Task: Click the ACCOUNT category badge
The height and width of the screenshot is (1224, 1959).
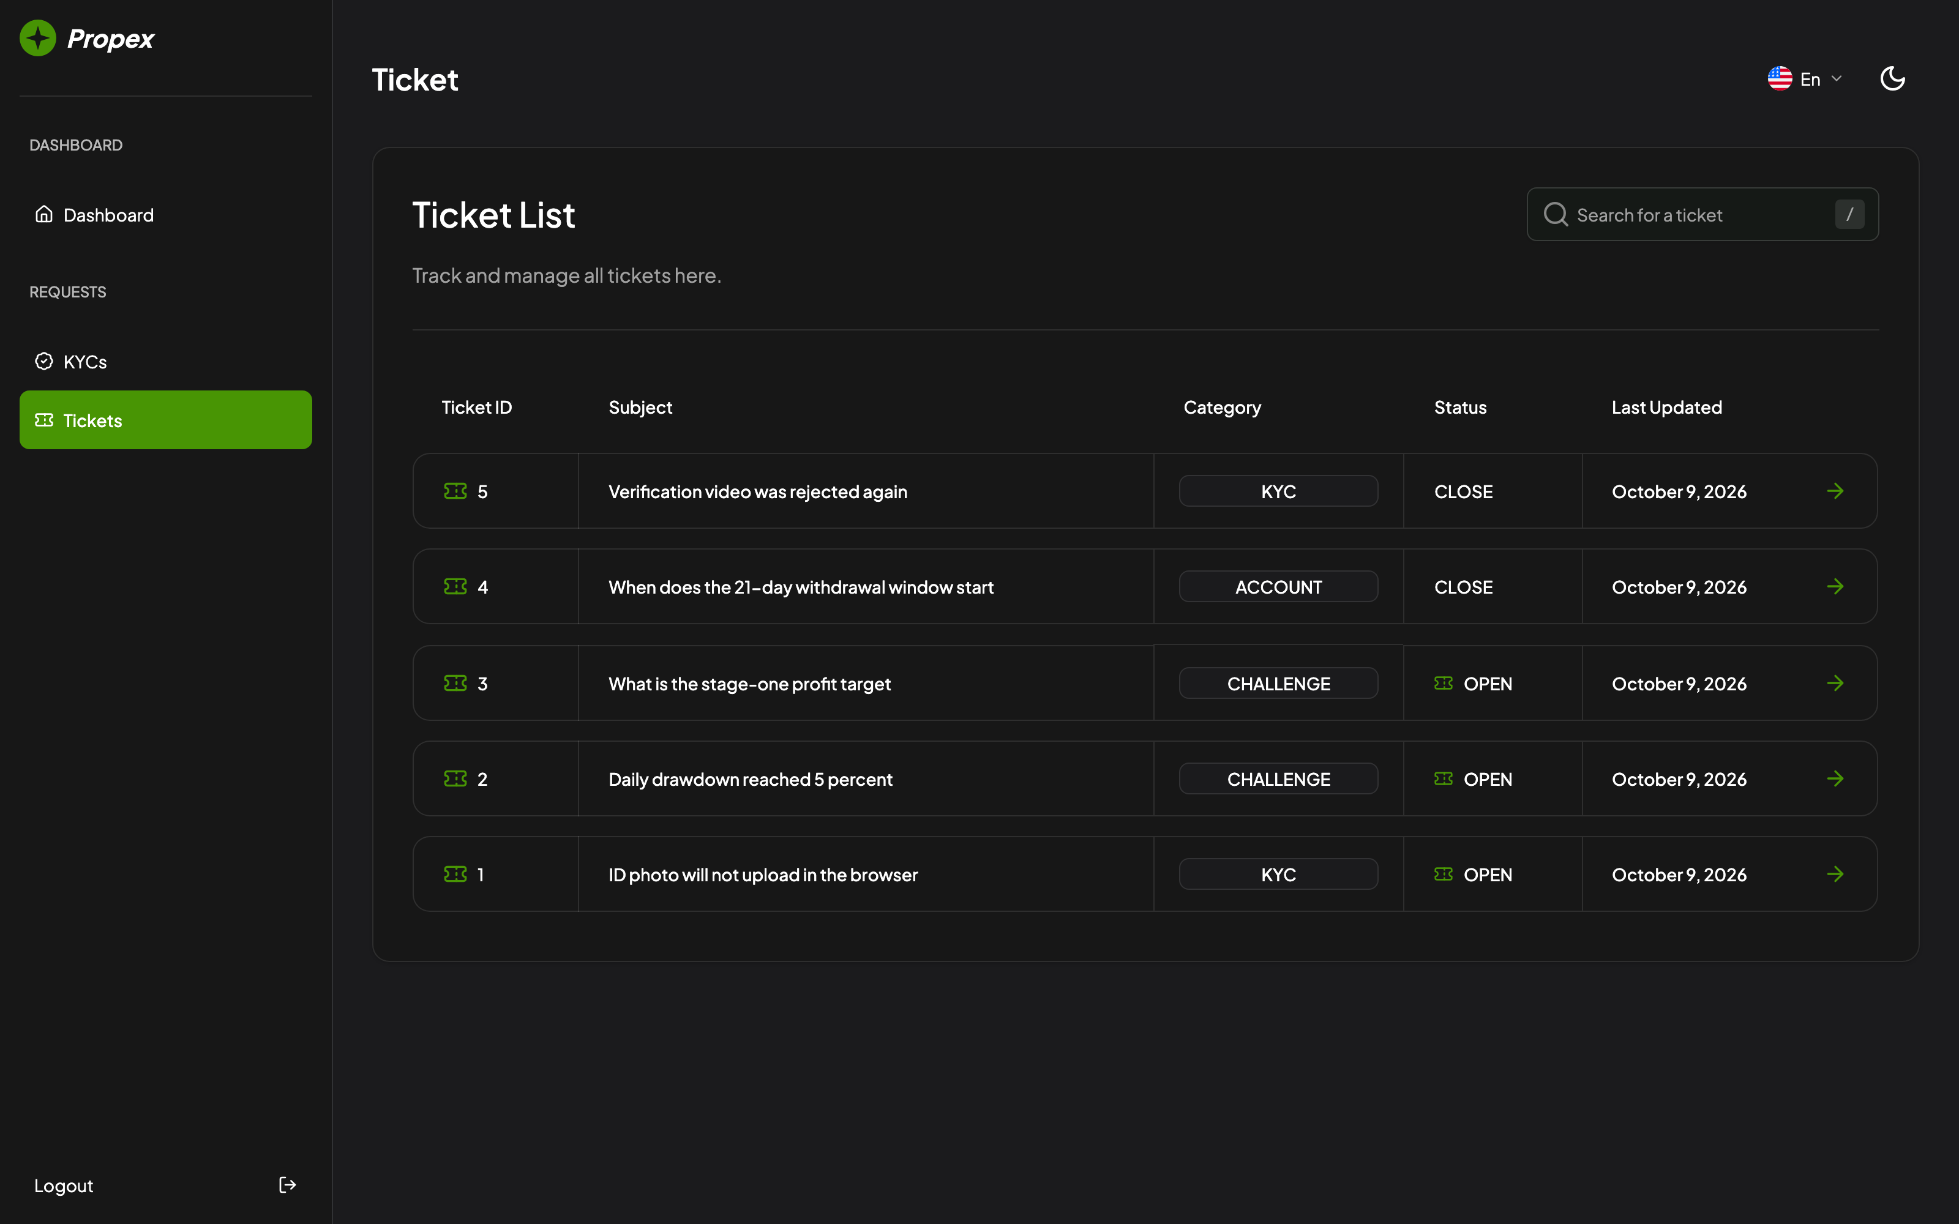Action: (1278, 587)
